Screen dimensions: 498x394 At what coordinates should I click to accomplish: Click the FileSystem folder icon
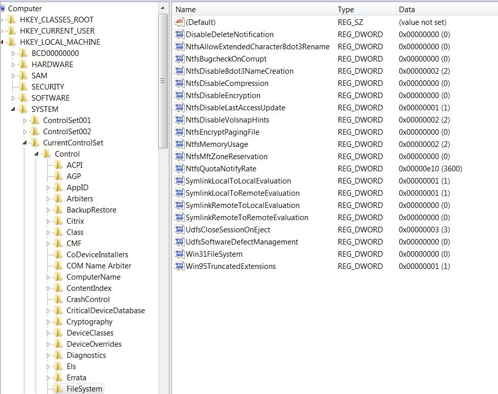pyautogui.click(x=59, y=389)
